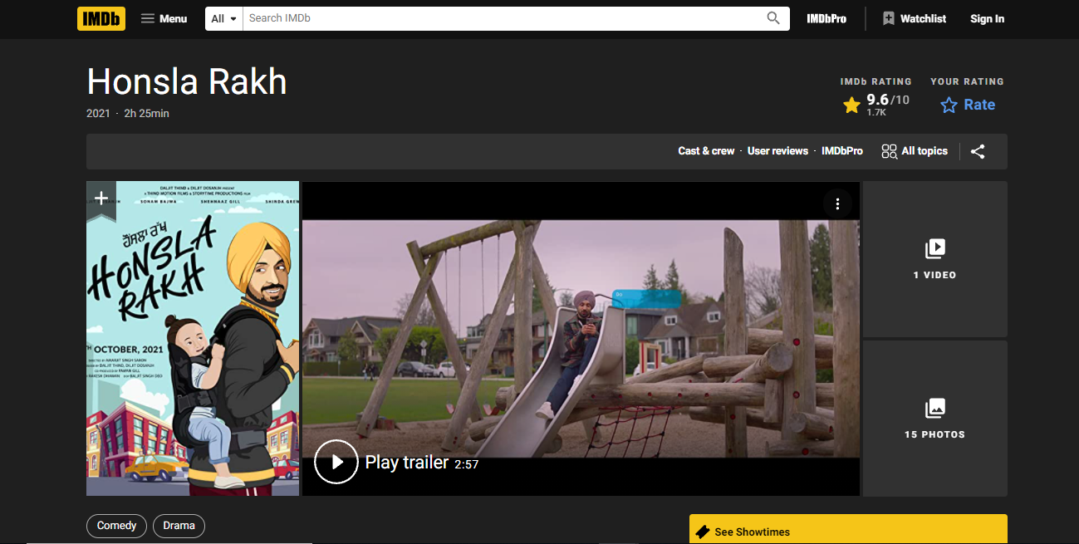Screen dimensions: 1079x544
Task: Expand the All search category dropdown
Action: [223, 18]
